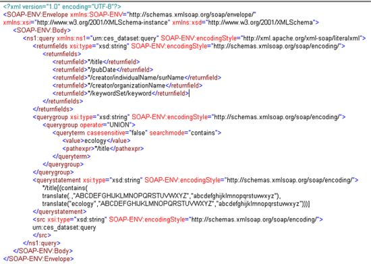Click the pathexpr */title text
This screenshot has width=371, height=264.
tap(102, 149)
